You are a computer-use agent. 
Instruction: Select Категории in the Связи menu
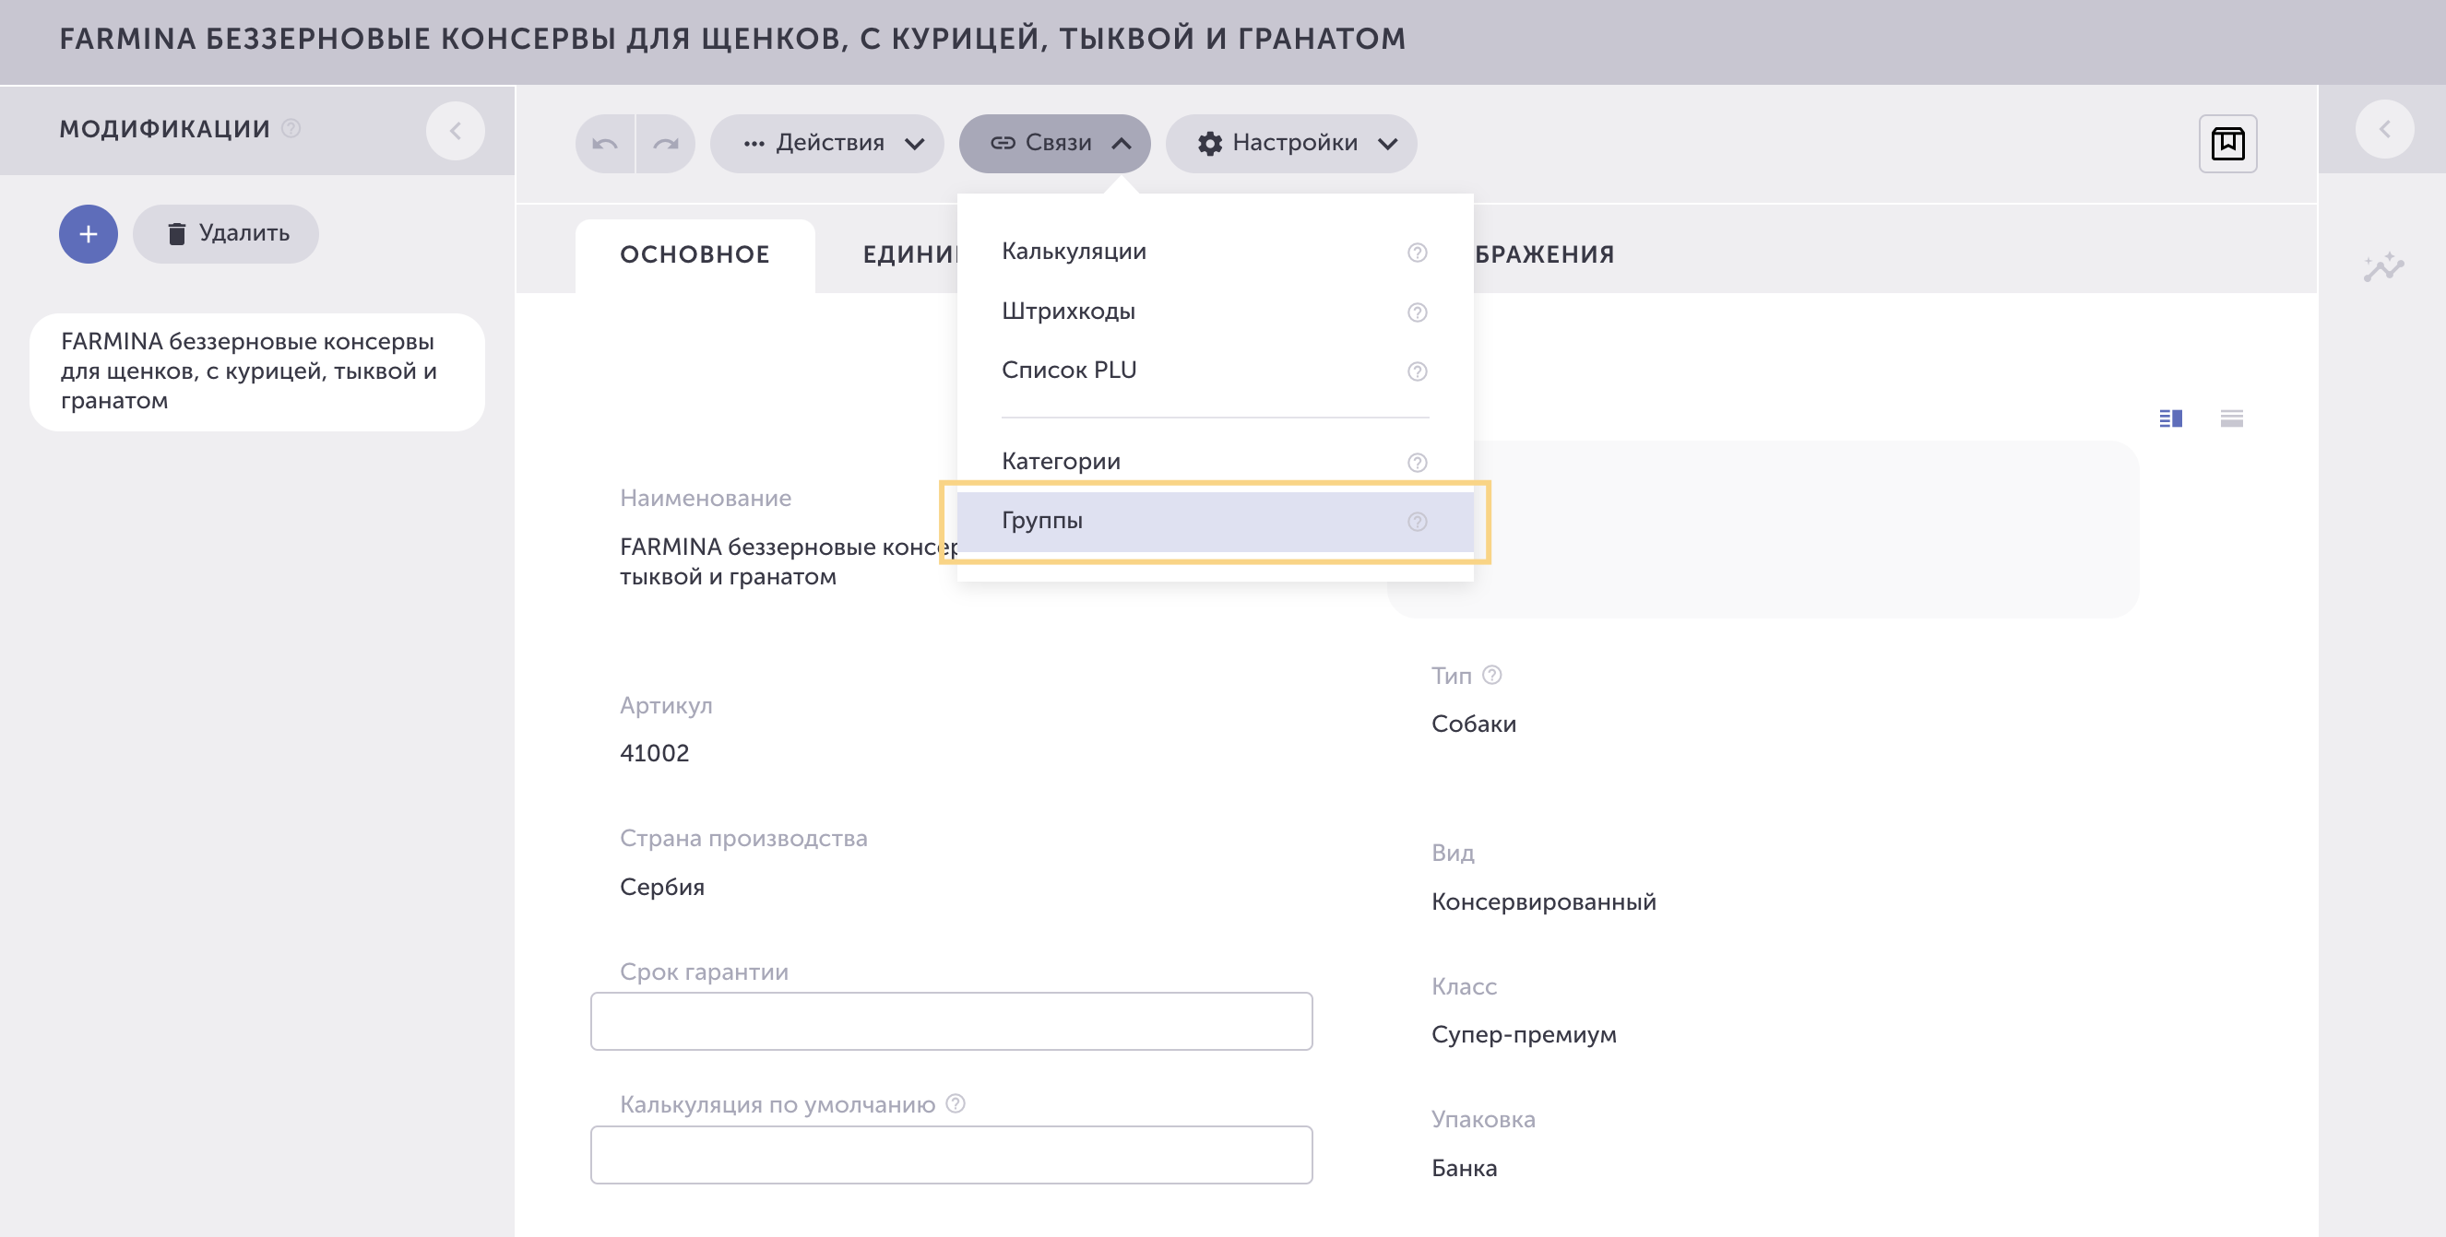click(1215, 461)
